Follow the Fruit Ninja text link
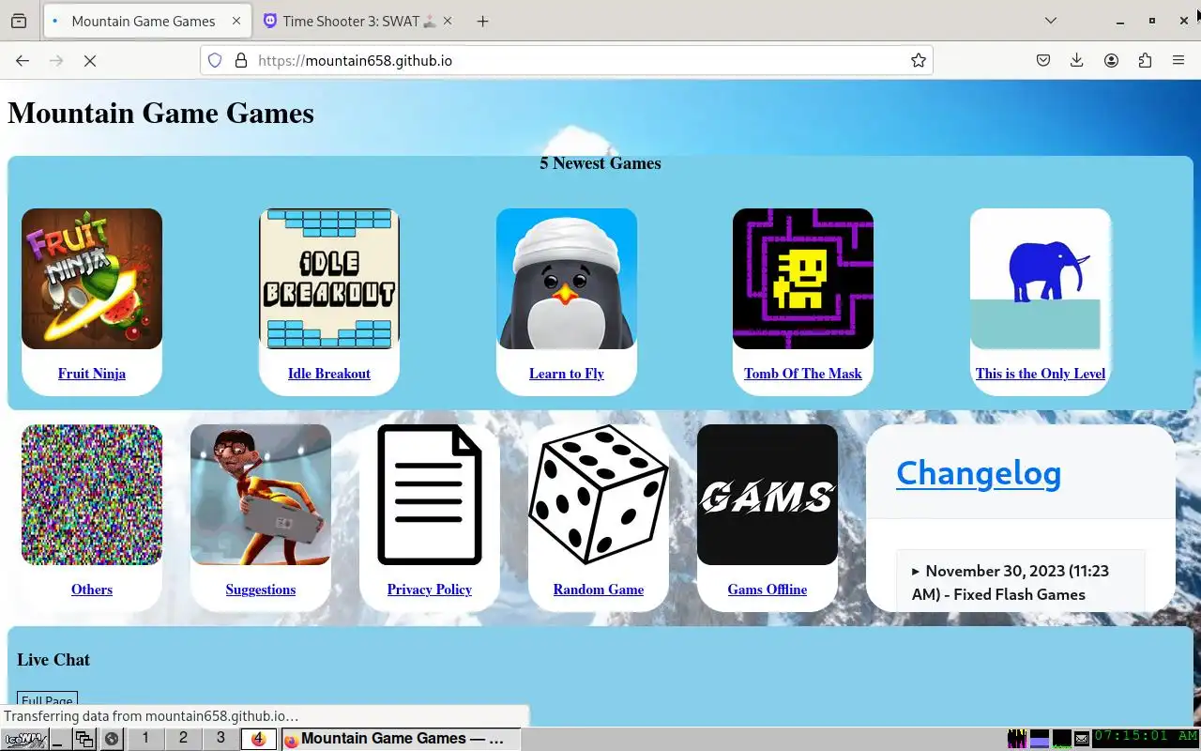The width and height of the screenshot is (1201, 751). pyautogui.click(x=92, y=374)
